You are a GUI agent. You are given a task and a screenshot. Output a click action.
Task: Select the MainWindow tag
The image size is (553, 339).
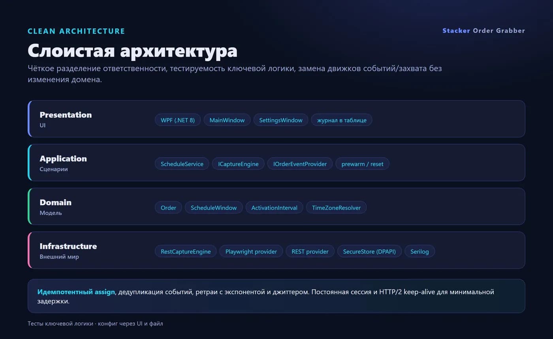click(227, 120)
